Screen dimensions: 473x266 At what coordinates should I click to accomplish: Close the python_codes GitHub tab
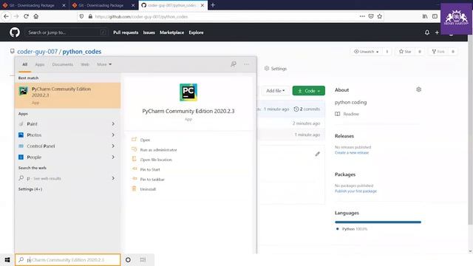[x=203, y=5]
